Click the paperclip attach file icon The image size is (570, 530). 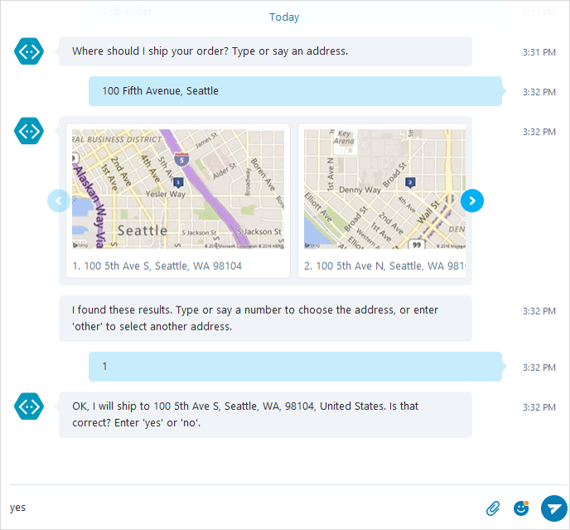(x=493, y=508)
